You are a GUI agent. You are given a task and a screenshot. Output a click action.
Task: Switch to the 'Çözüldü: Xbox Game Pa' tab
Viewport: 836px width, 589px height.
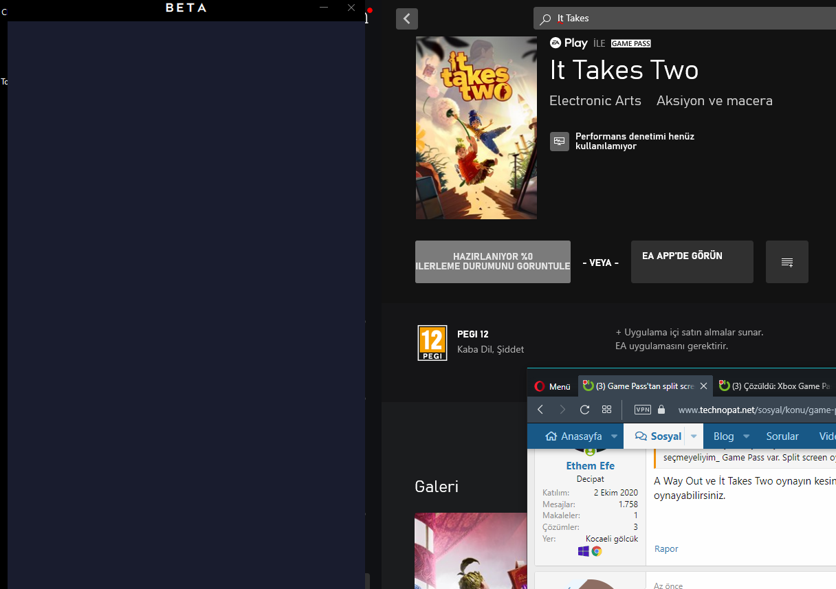[x=775, y=386]
